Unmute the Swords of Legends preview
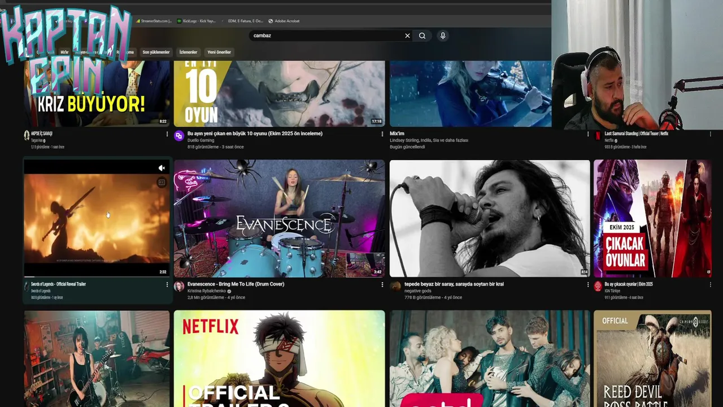 tap(162, 168)
